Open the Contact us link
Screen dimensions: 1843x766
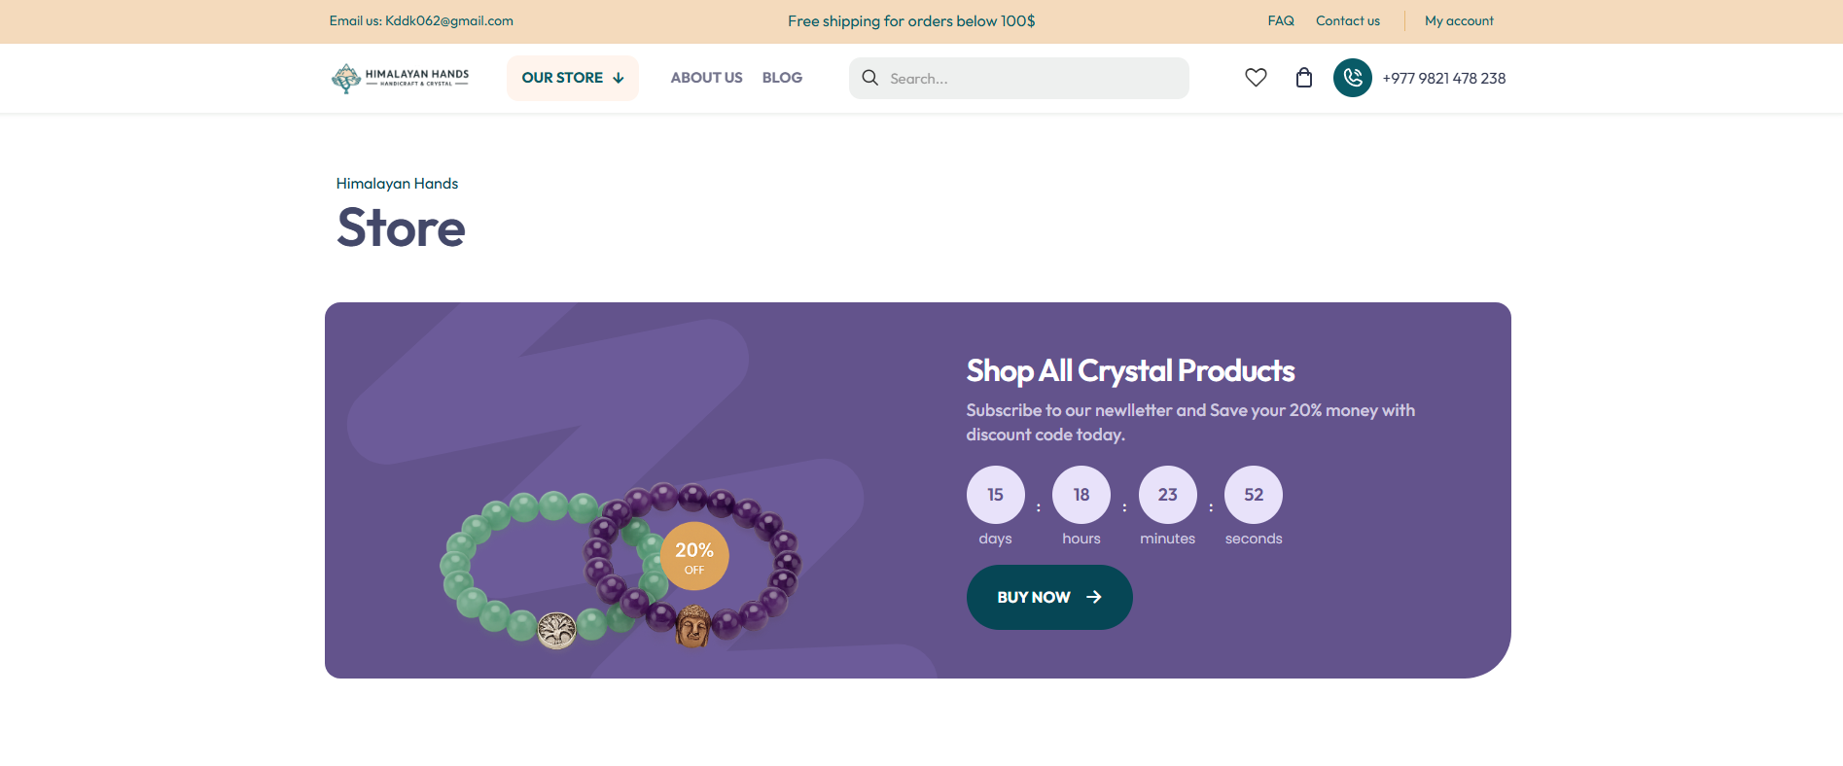pos(1348,20)
